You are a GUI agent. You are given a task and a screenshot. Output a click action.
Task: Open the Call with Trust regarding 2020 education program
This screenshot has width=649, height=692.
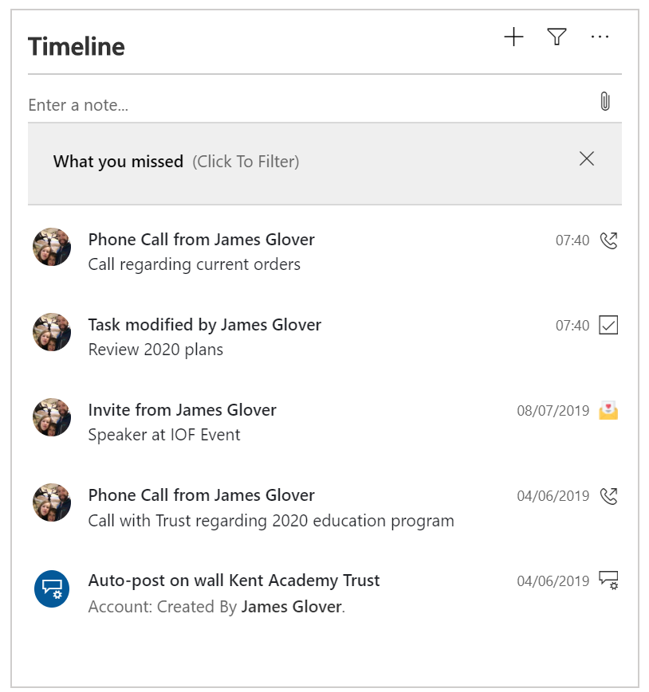(x=271, y=521)
